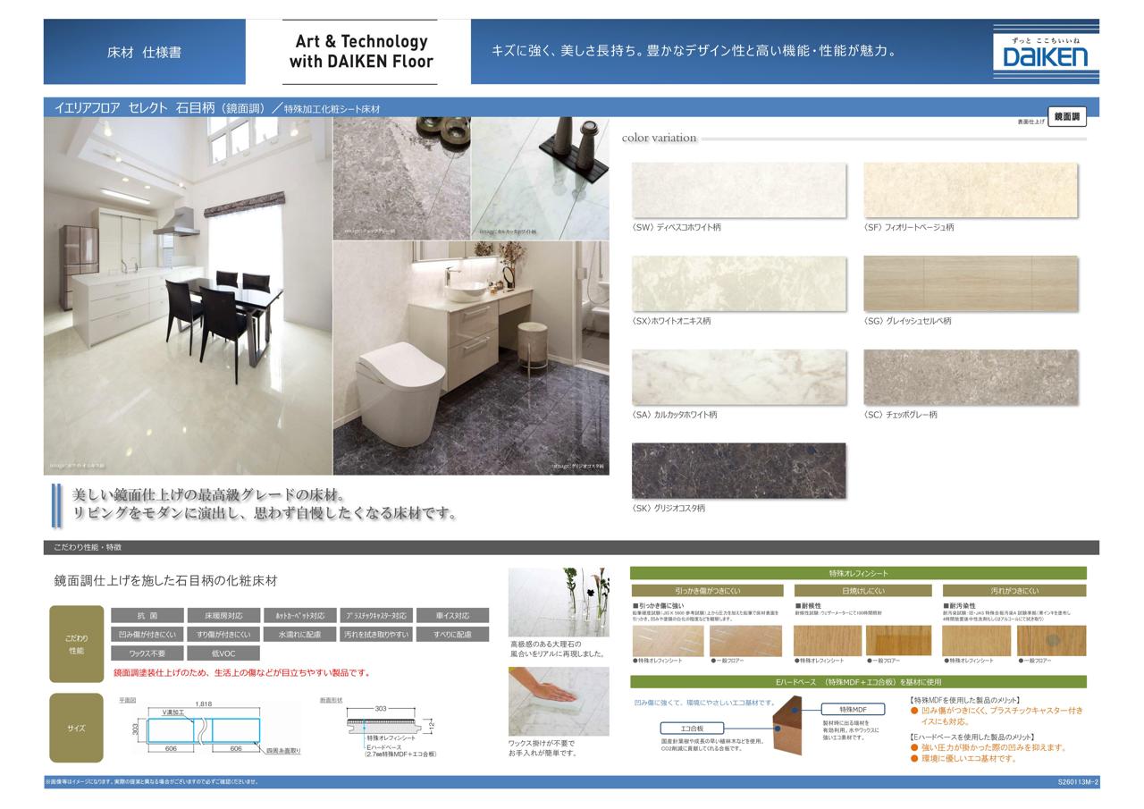Viewport: 1144px width, 809px height.
Task: Select the 床暖房対応 feature tag
Action: 223,616
